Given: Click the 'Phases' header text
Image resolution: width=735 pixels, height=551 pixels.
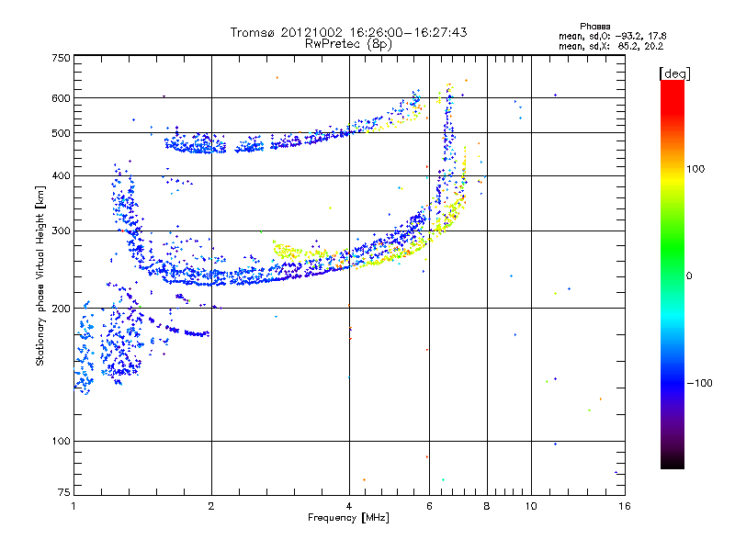Looking at the screenshot, I should point(594,27).
